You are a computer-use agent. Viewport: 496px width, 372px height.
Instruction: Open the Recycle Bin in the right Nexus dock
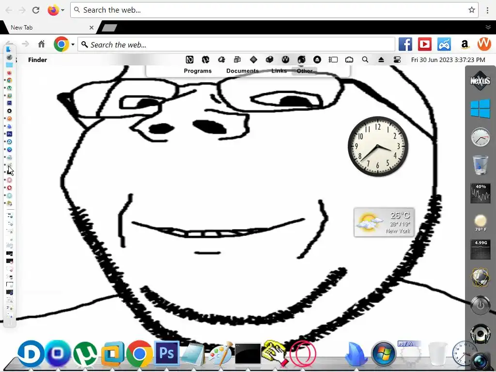tap(480, 165)
